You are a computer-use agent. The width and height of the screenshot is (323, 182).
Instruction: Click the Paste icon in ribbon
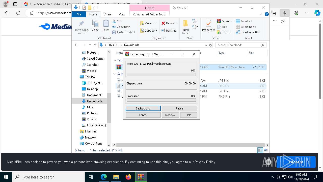coord(106,24)
